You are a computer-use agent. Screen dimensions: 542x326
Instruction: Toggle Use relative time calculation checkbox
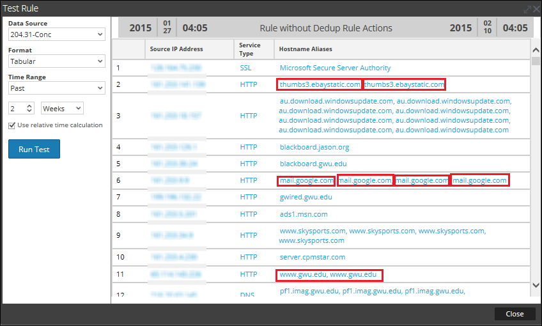click(12, 125)
